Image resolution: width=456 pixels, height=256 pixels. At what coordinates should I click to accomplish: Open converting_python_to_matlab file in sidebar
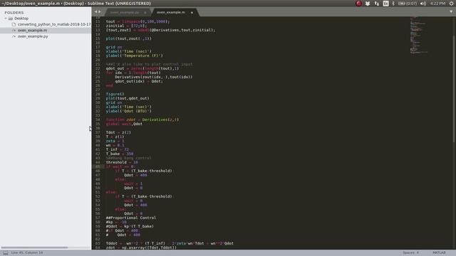coord(54,24)
